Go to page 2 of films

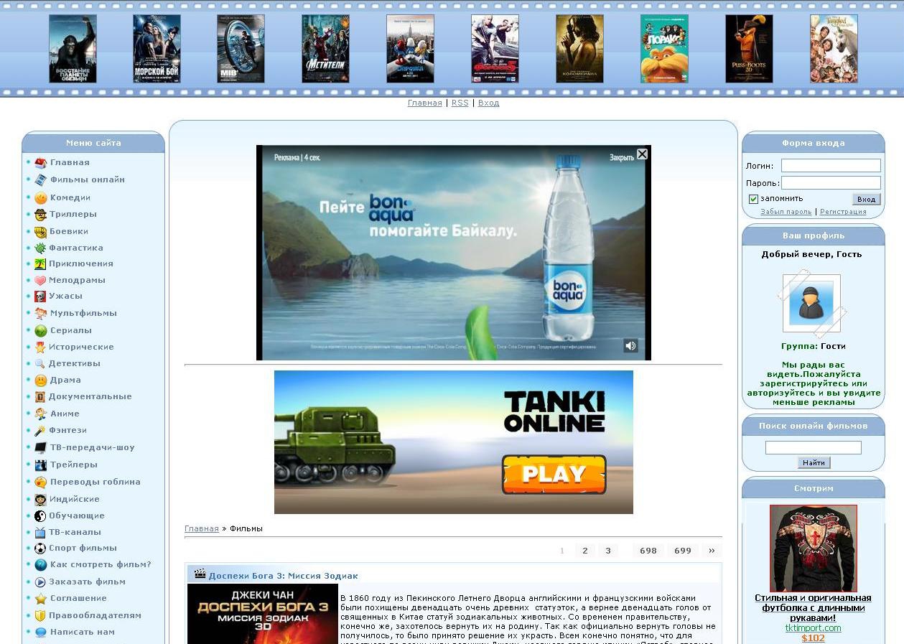tap(584, 551)
